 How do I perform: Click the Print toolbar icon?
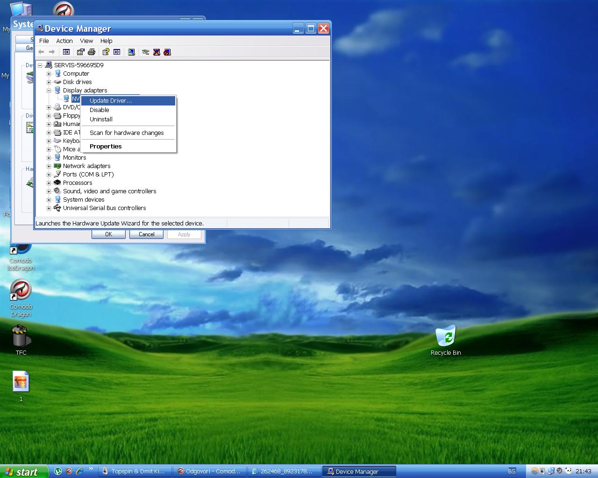pyautogui.click(x=92, y=52)
